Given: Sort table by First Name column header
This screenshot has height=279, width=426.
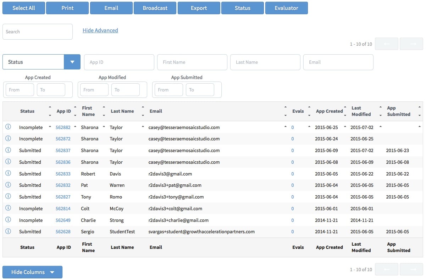Looking at the screenshot, I should pyautogui.click(x=88, y=111).
